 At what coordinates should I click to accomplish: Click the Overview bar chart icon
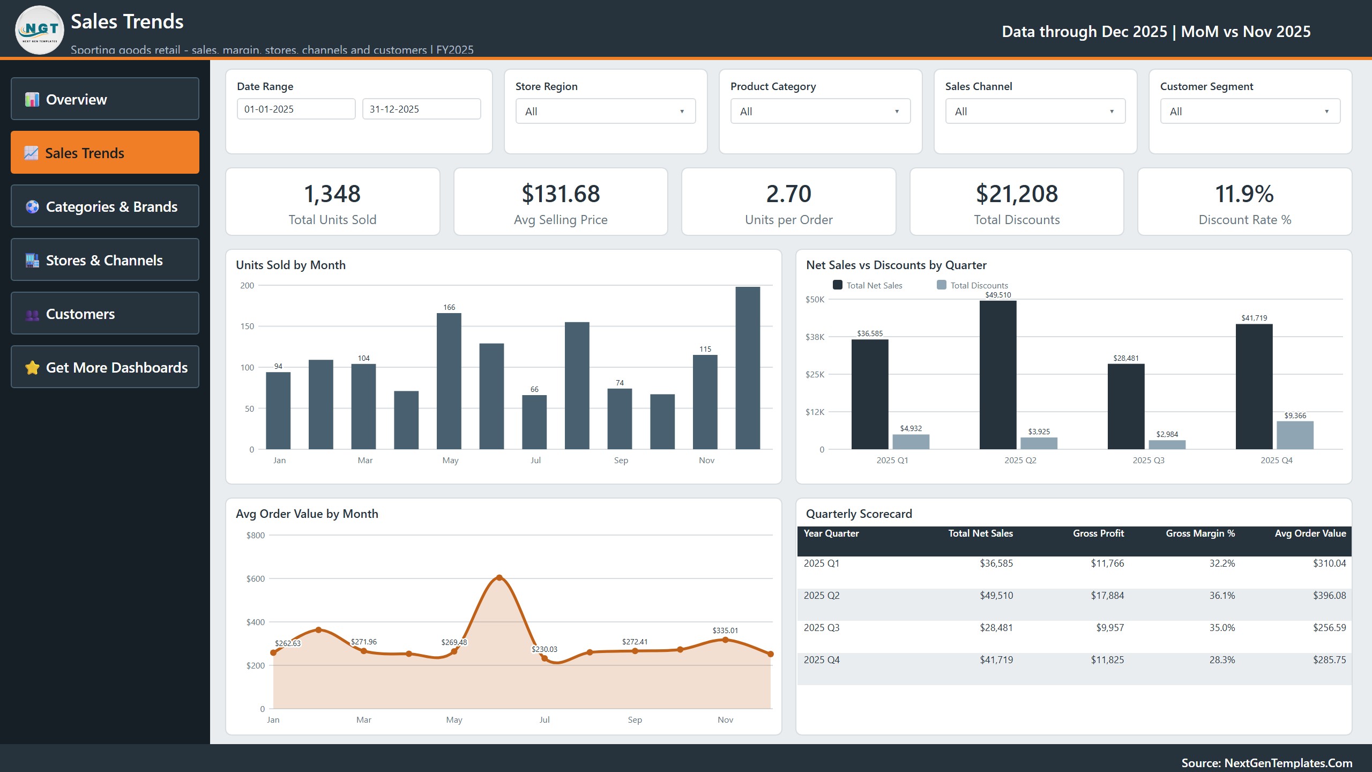coord(32,99)
